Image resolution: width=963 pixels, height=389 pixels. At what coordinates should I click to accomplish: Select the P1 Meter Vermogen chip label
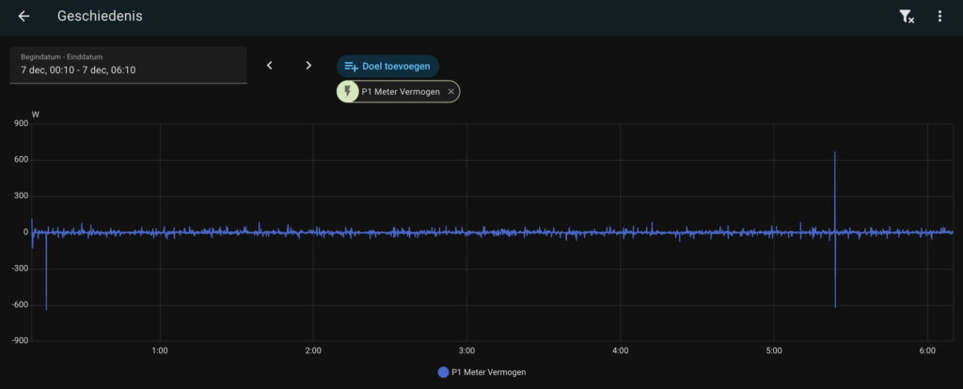click(x=401, y=91)
